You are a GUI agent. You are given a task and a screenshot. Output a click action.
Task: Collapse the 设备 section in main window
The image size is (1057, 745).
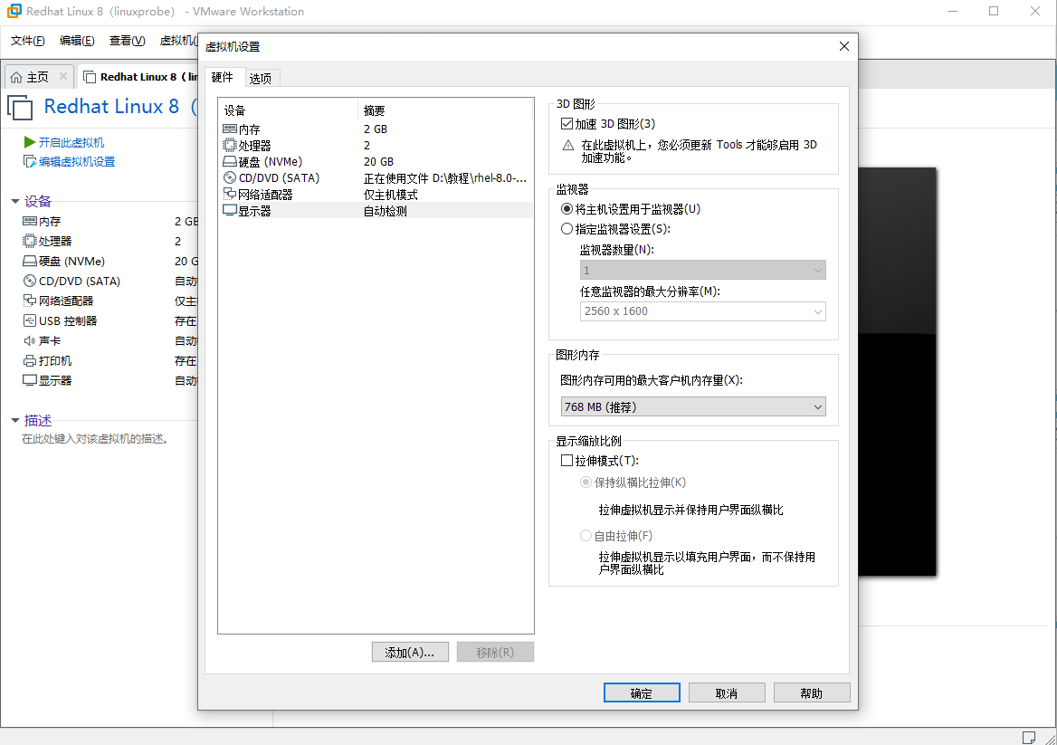coord(15,201)
